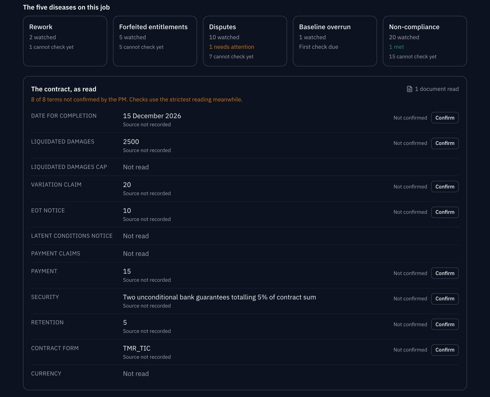Viewport: 490px width, 397px height.
Task: Open the Disputes card
Action: 245,41
